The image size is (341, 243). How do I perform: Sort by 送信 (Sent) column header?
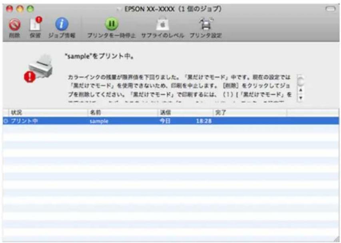(x=185, y=112)
